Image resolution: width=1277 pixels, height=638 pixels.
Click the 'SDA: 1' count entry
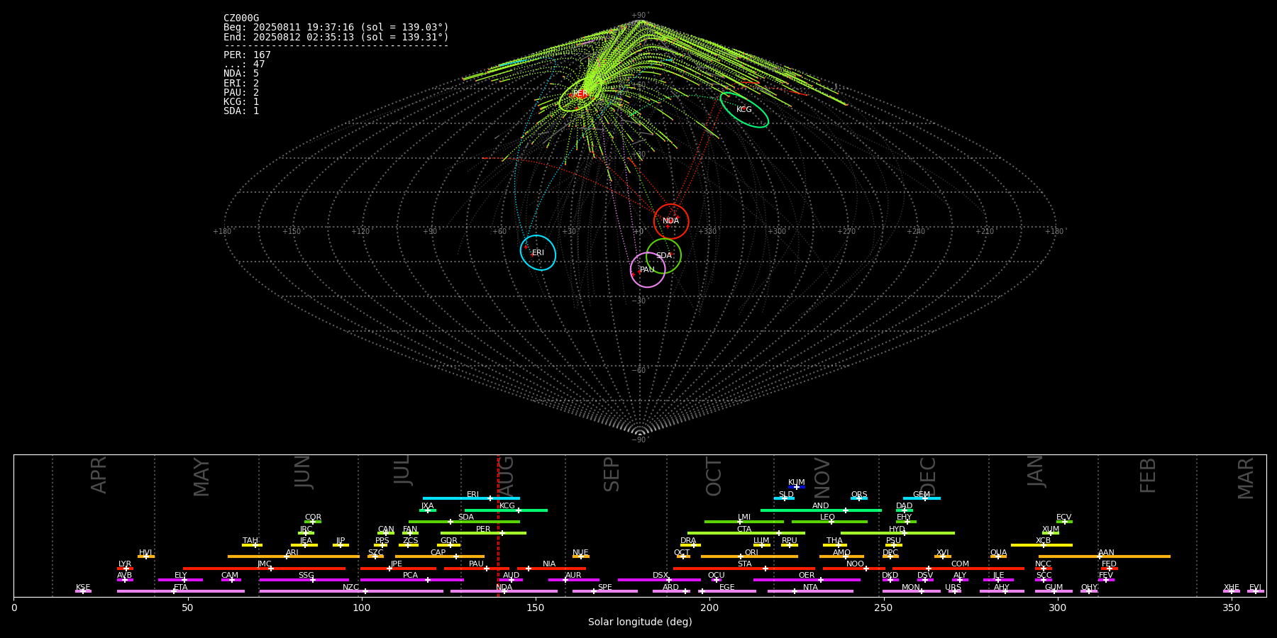pyautogui.click(x=241, y=111)
